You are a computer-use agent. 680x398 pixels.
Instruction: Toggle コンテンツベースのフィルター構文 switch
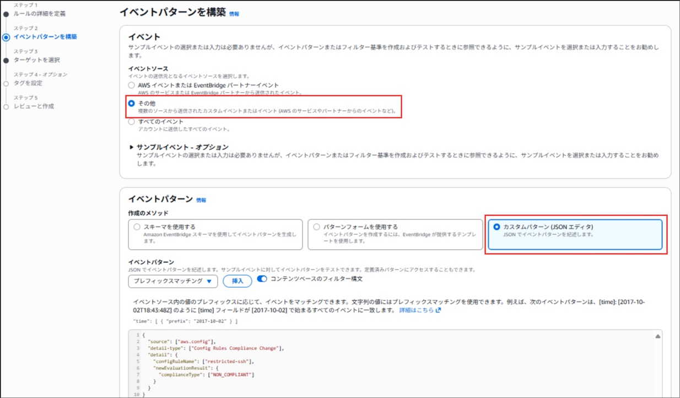tap(262, 279)
